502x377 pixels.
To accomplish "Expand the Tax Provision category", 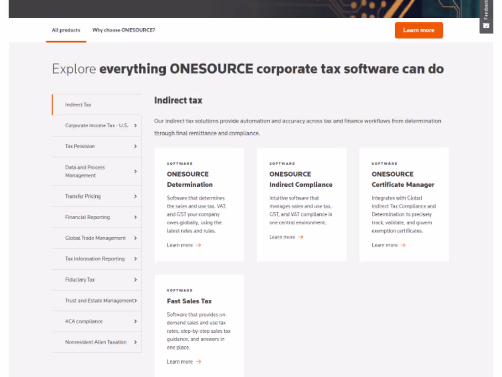I will pos(136,147).
